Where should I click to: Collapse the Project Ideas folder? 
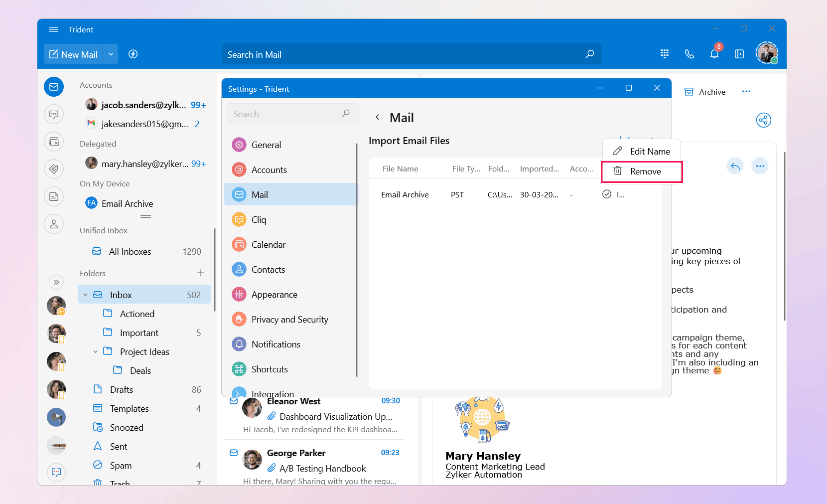(x=96, y=352)
